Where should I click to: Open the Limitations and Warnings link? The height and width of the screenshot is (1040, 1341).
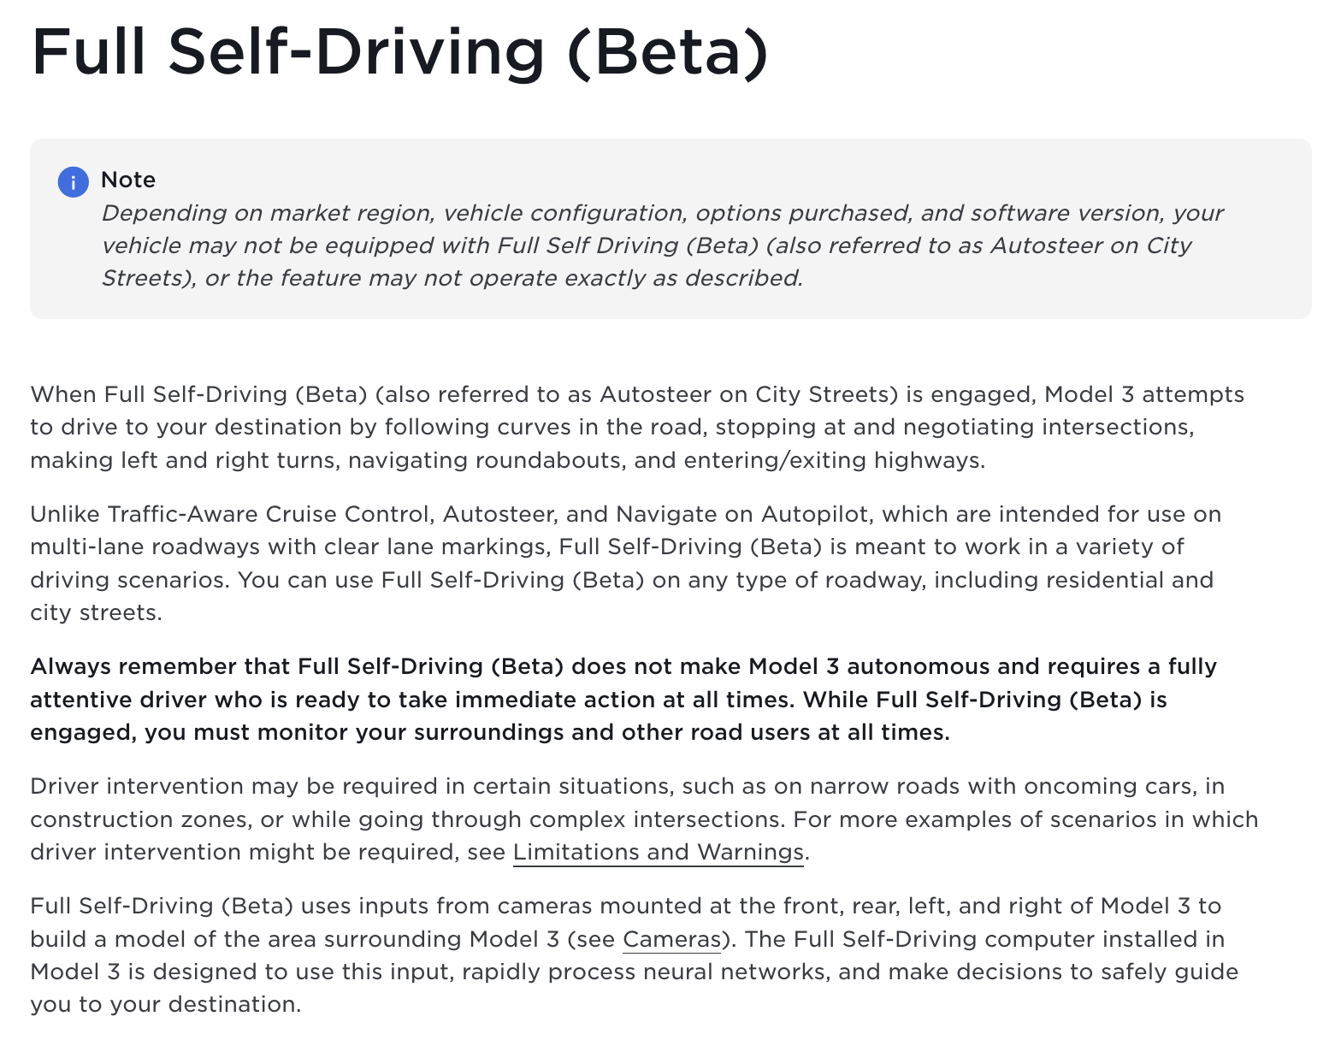pyautogui.click(x=659, y=852)
